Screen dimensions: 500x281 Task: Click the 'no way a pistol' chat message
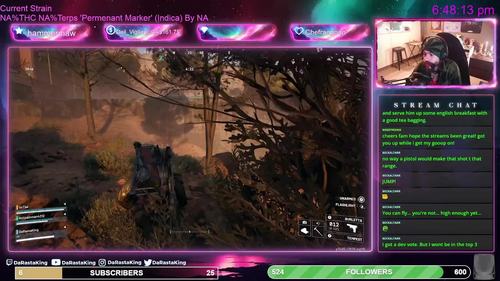point(432,162)
